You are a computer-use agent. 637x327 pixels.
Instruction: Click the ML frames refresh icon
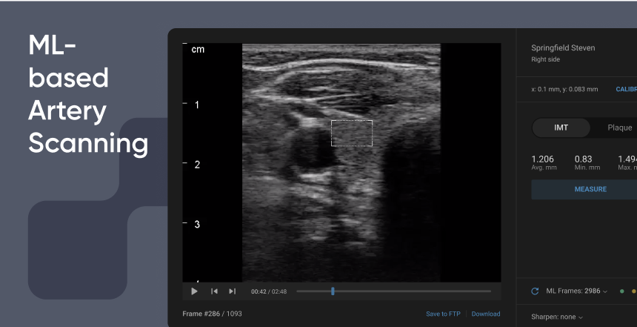535,291
